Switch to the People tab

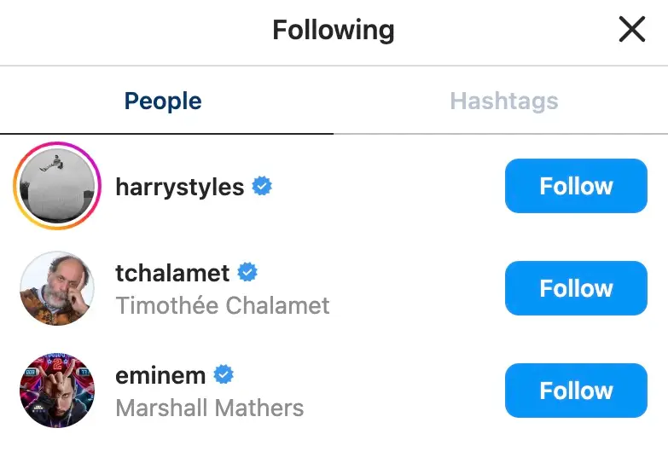[163, 101]
